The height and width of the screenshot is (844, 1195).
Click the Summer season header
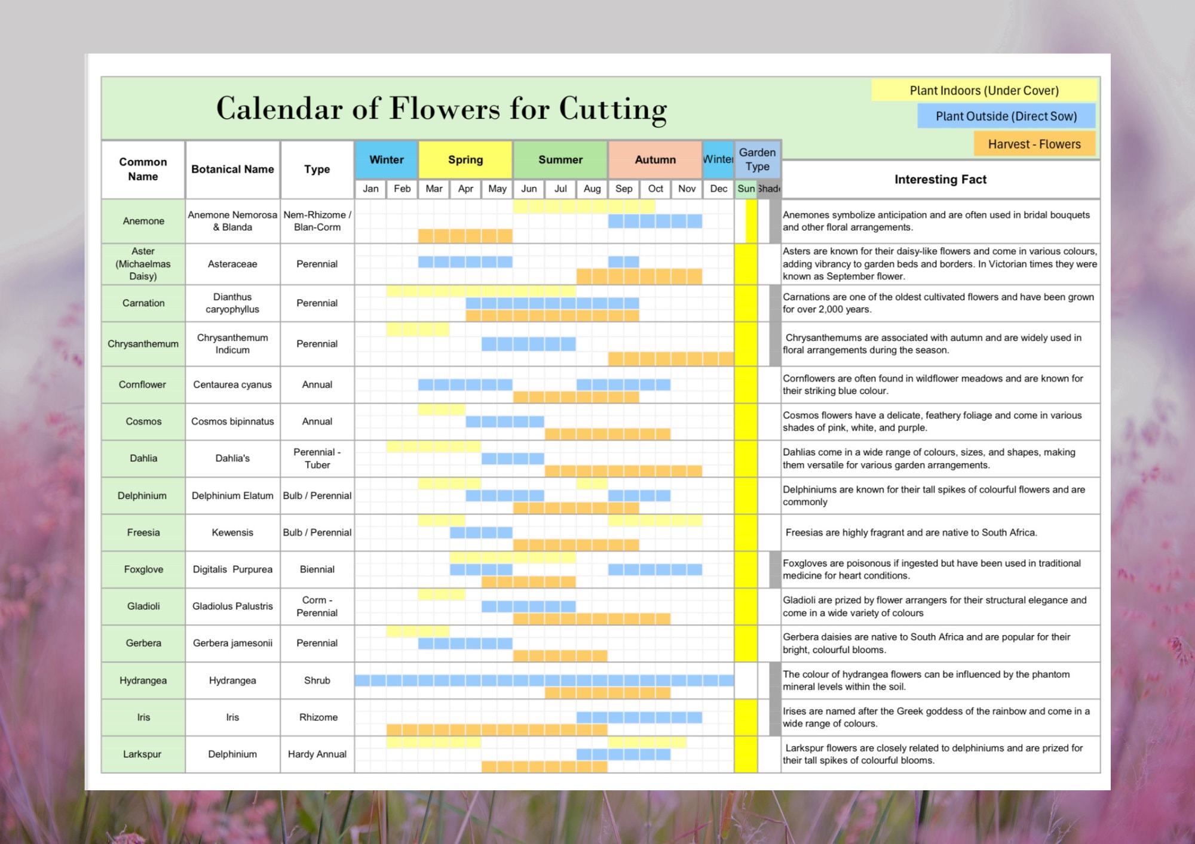click(x=560, y=159)
